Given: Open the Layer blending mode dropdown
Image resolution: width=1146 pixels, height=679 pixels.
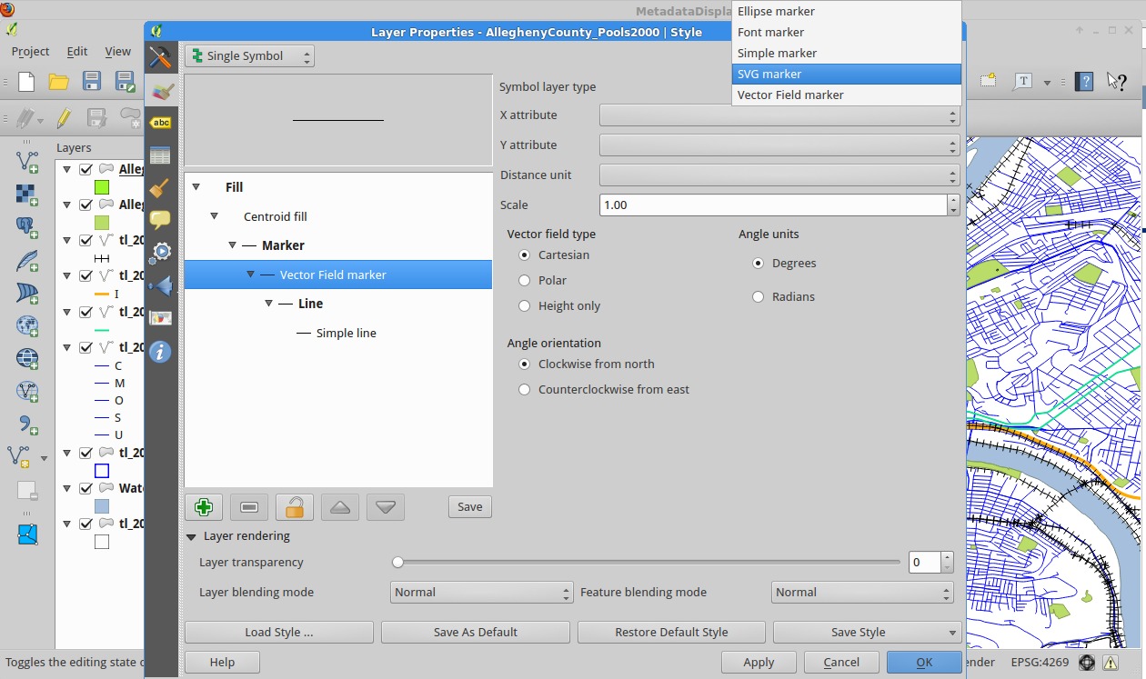Looking at the screenshot, I should tap(481, 593).
